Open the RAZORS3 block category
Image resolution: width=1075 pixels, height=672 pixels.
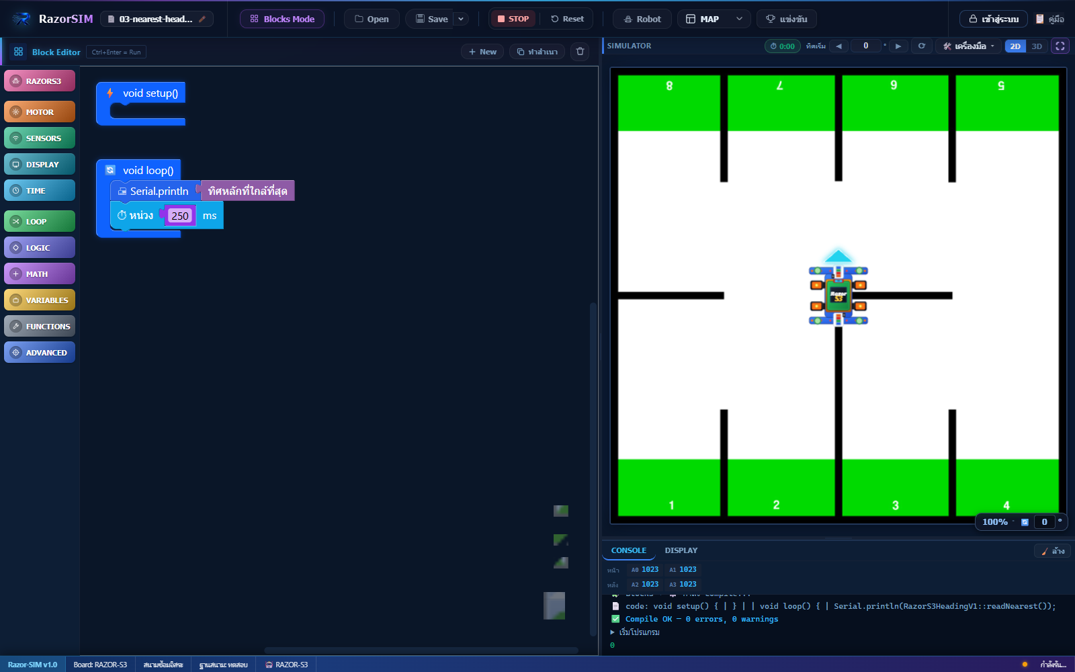coord(40,81)
